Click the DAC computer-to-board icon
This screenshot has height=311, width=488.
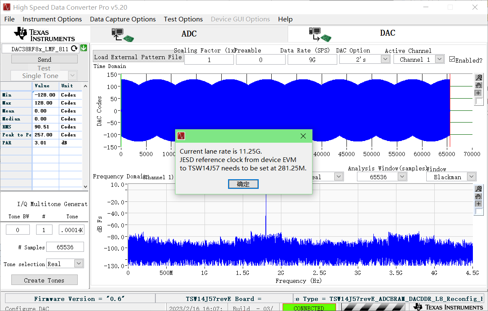click(320, 34)
